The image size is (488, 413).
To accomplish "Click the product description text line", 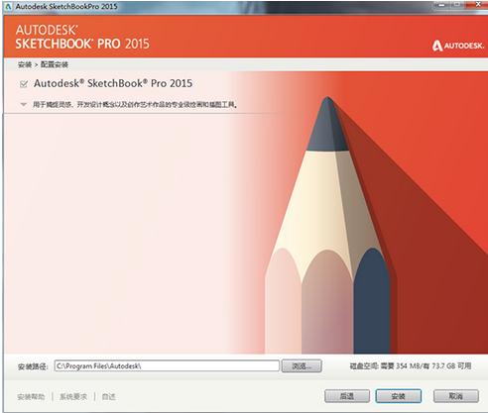I will click(x=135, y=105).
